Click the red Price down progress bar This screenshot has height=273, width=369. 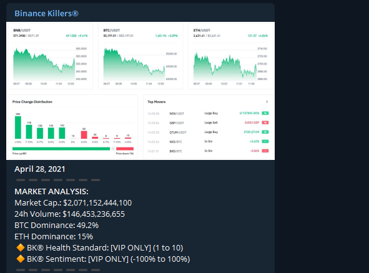(x=125, y=149)
